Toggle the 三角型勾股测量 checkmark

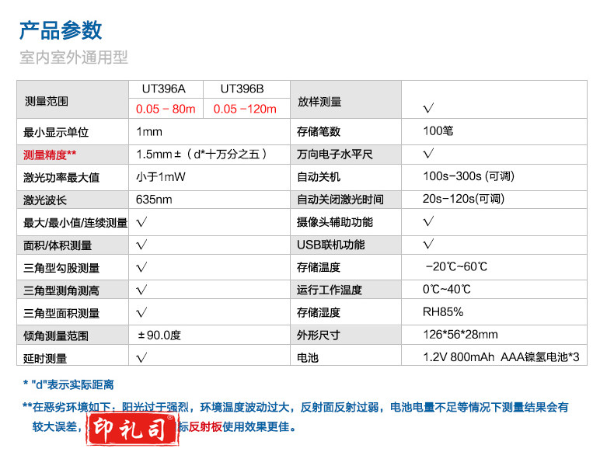pyautogui.click(x=142, y=267)
